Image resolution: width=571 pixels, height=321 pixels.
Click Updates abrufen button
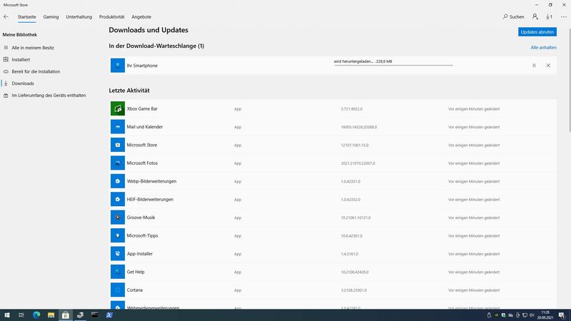[x=537, y=32]
